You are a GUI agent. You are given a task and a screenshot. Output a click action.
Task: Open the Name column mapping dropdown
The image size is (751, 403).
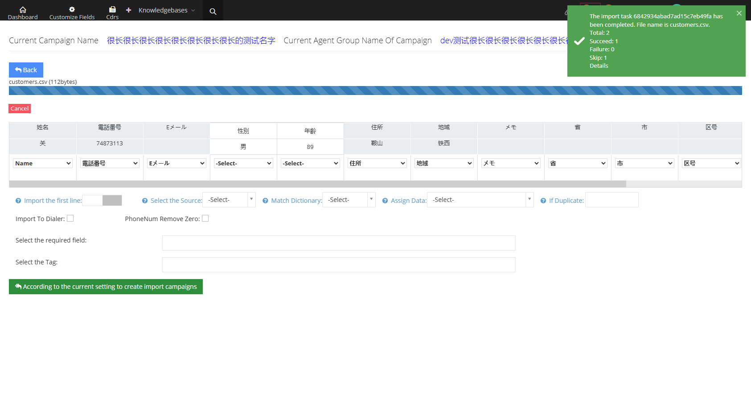(43, 163)
